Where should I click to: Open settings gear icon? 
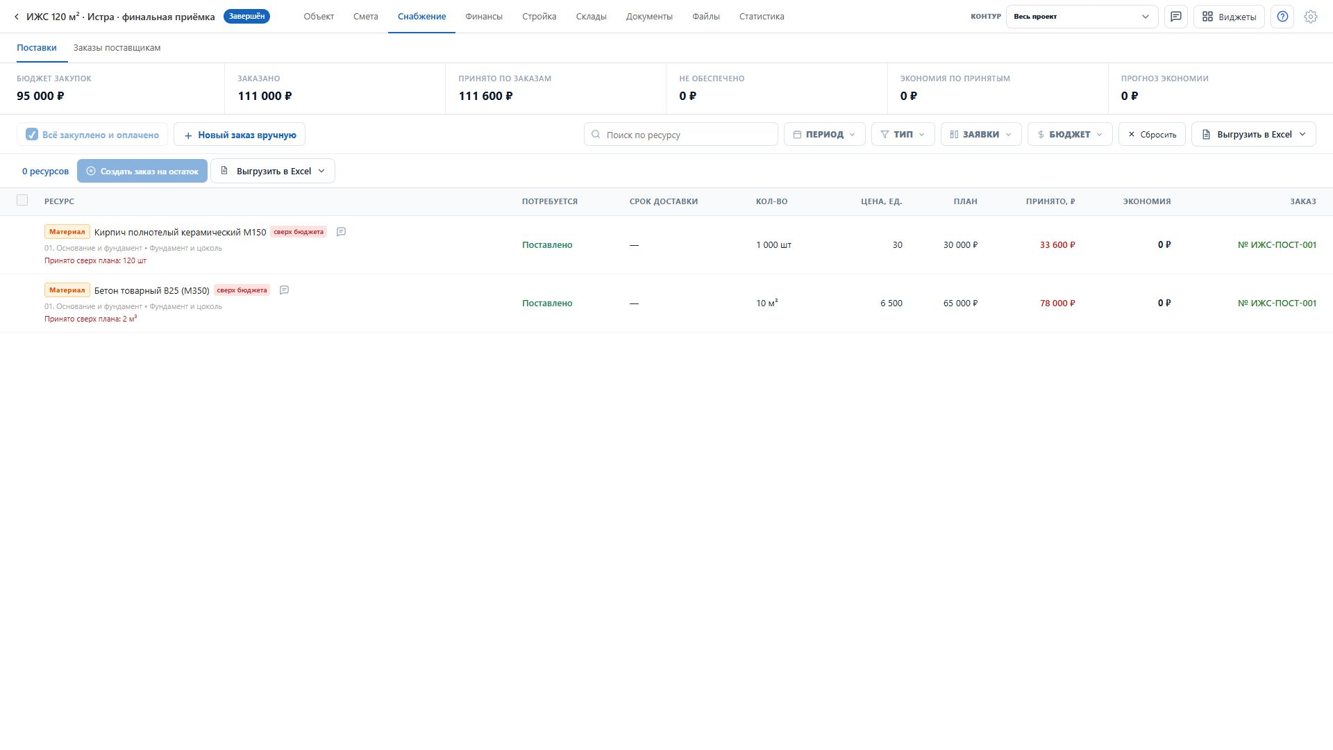[1311, 17]
